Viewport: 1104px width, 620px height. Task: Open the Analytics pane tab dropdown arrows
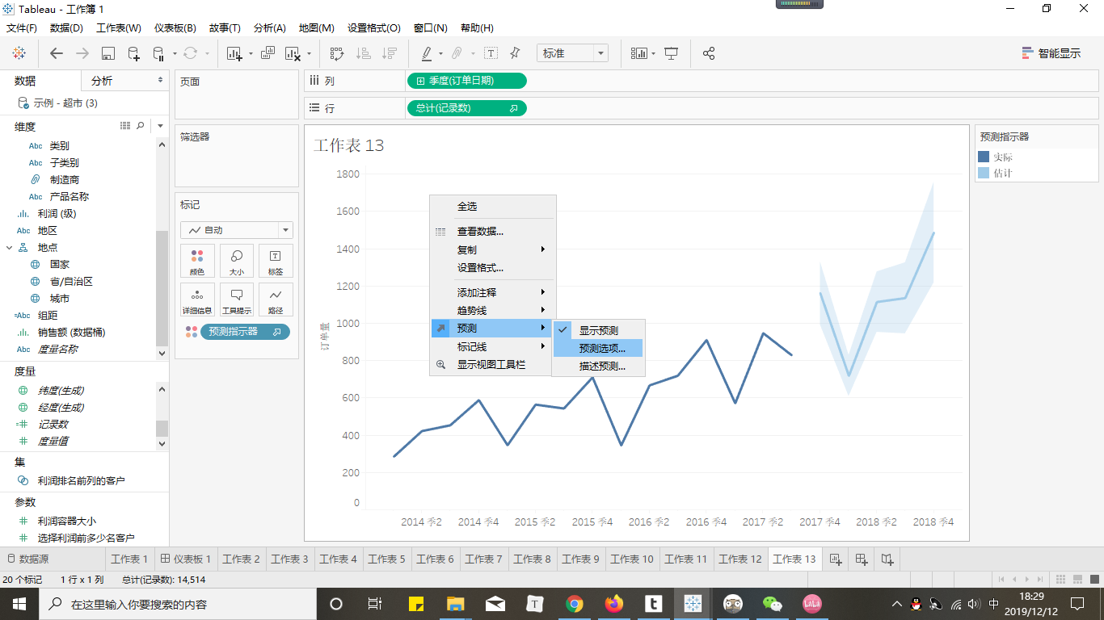(x=160, y=80)
